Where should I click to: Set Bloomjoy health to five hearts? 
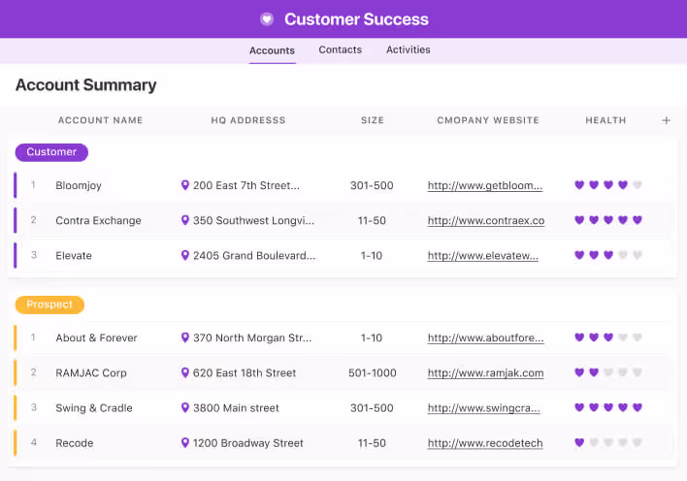click(x=638, y=185)
